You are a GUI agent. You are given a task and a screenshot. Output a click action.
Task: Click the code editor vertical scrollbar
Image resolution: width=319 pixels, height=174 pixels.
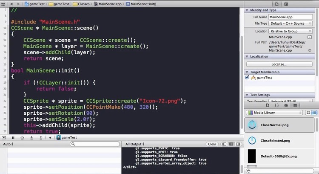(x=242, y=81)
